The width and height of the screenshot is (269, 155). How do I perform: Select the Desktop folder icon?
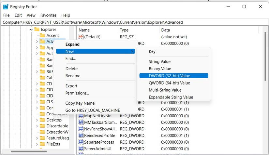click(x=42, y=120)
